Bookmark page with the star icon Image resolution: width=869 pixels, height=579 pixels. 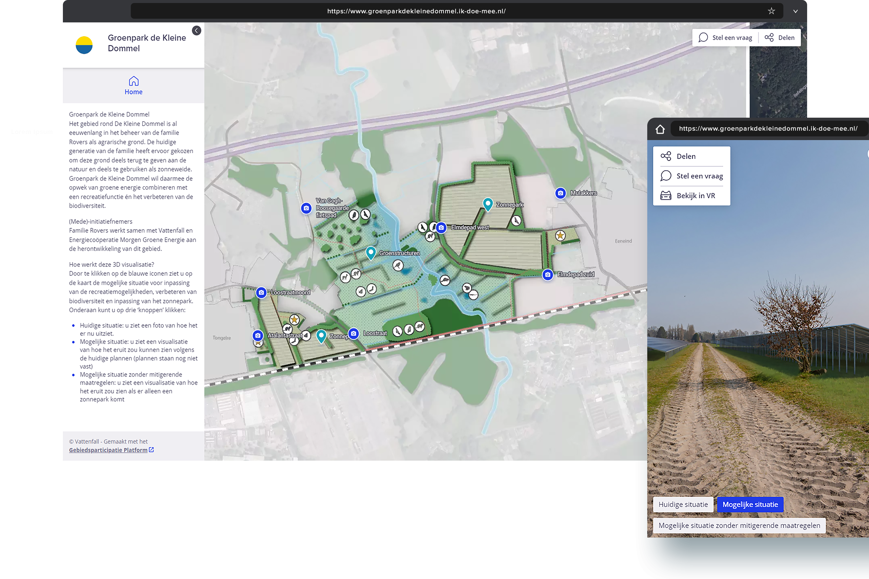771,11
